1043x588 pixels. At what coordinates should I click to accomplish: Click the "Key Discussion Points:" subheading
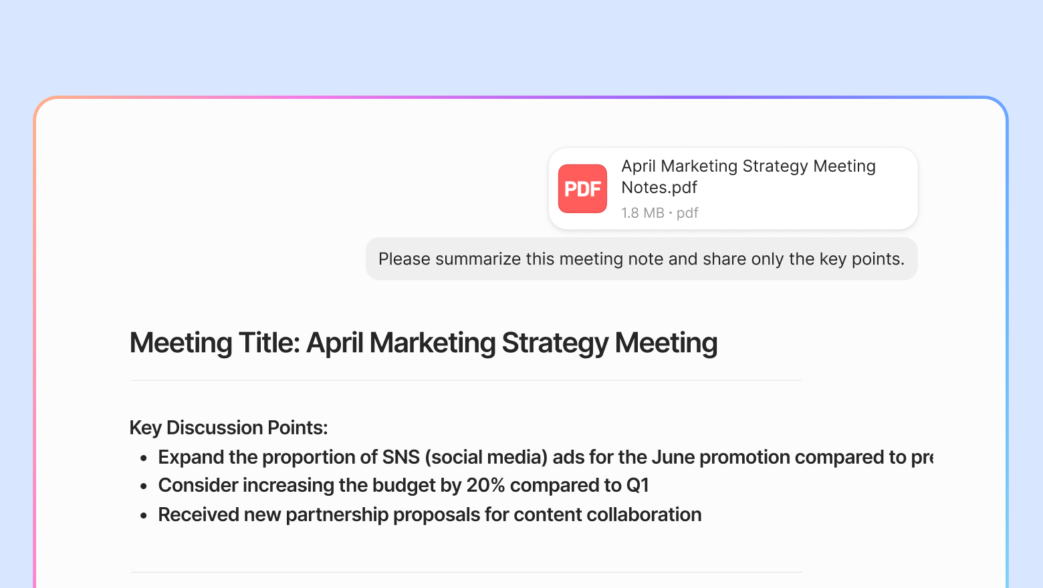point(229,428)
